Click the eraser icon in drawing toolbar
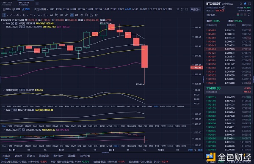 (x=61, y=15)
